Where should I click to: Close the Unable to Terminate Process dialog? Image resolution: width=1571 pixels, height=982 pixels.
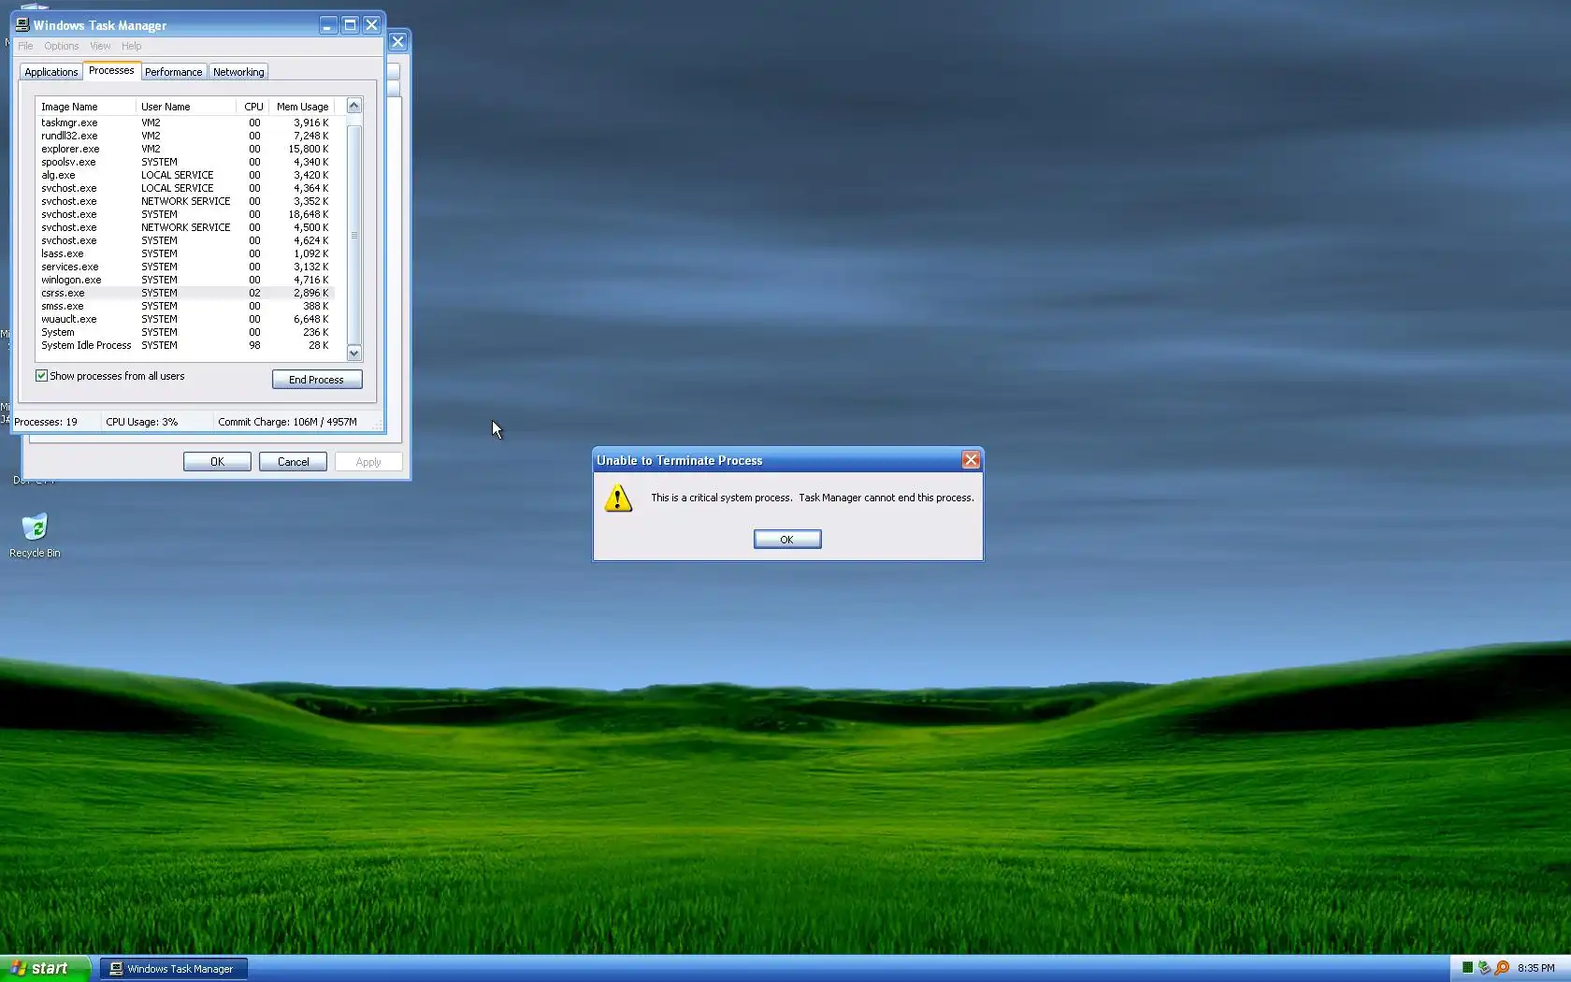coord(971,460)
